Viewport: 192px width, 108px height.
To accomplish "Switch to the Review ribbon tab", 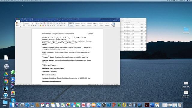I will pos(55,21).
